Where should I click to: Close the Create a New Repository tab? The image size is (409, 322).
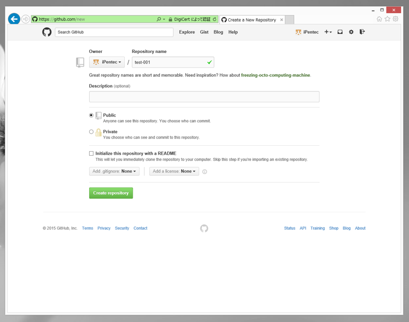(x=282, y=19)
